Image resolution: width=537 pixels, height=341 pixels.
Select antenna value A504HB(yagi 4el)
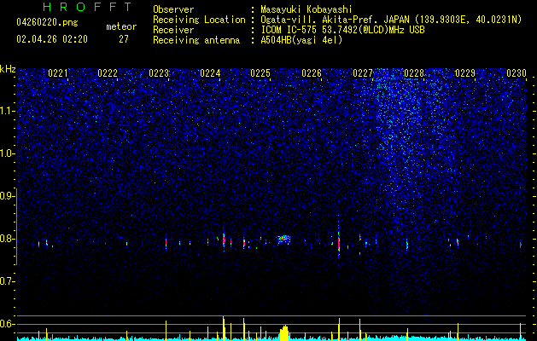pos(301,40)
